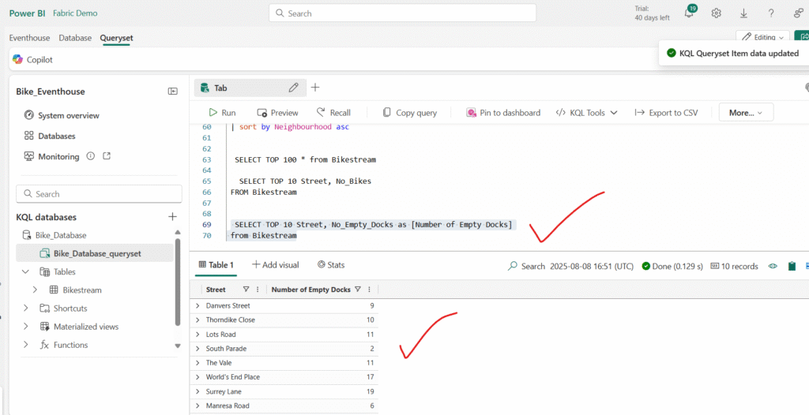Click Recall in the query toolbar
This screenshot has height=415, width=809.
[x=333, y=112]
